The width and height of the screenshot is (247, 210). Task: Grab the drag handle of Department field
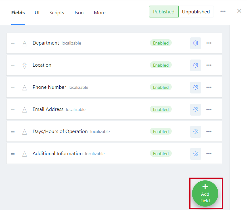coord(13,43)
